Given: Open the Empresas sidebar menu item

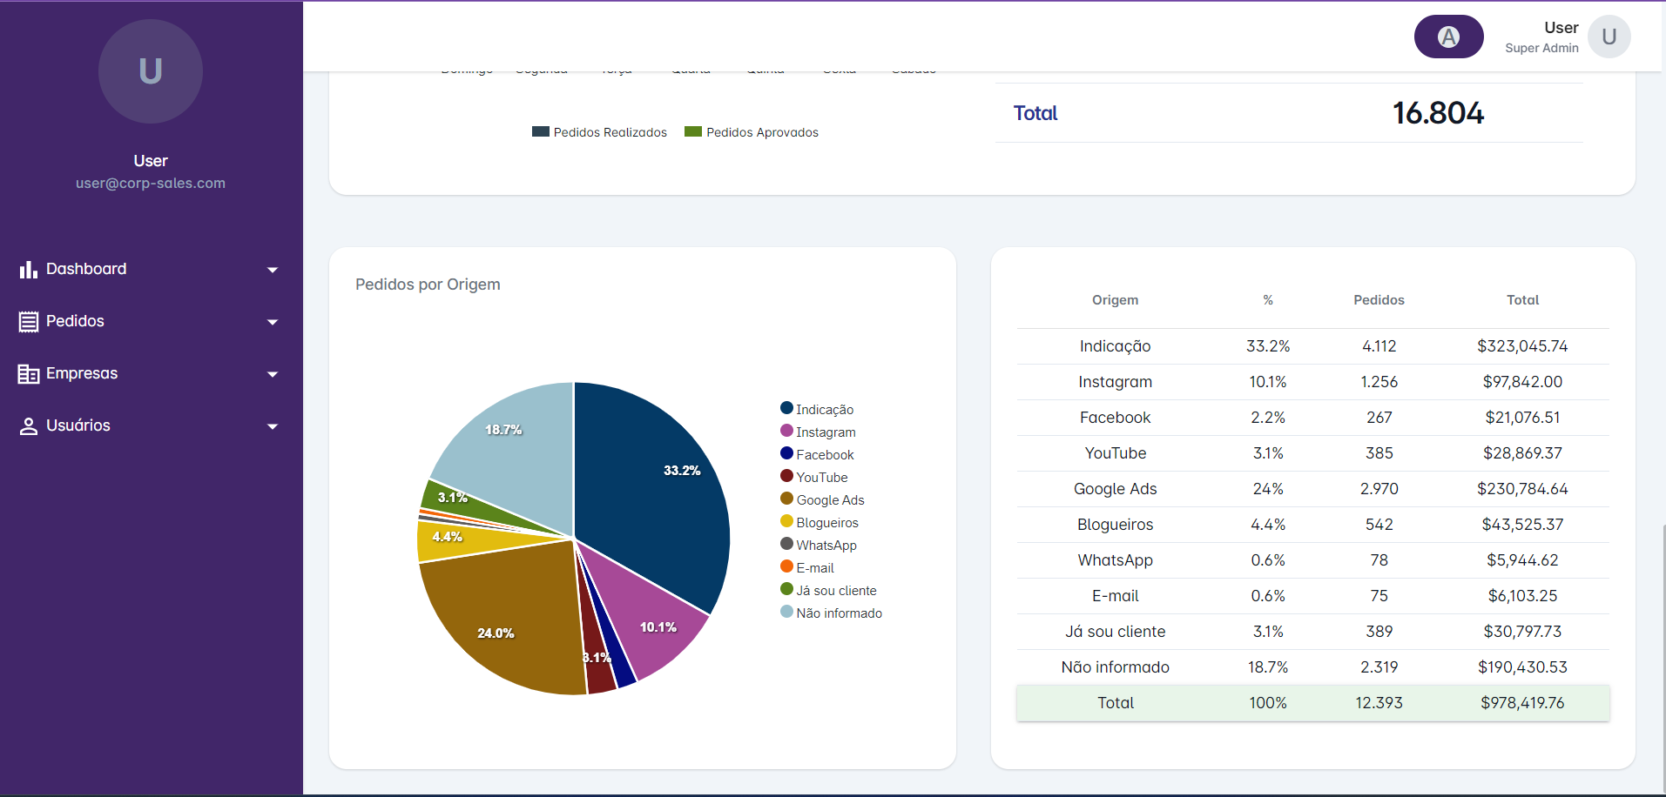Looking at the screenshot, I should point(151,373).
